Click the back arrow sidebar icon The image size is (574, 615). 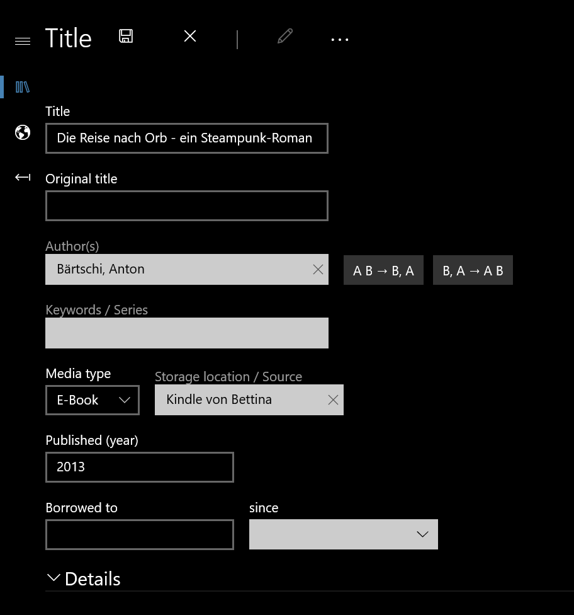[x=22, y=177]
